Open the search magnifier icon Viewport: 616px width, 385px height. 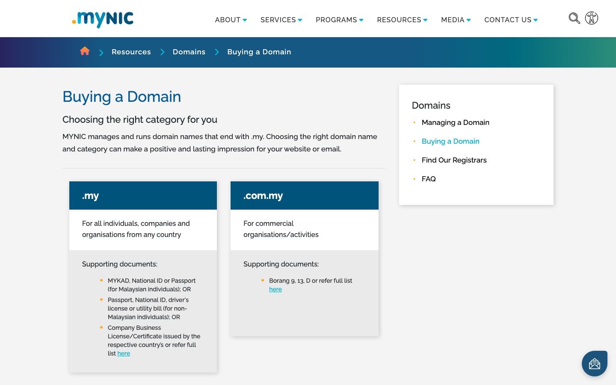[574, 18]
